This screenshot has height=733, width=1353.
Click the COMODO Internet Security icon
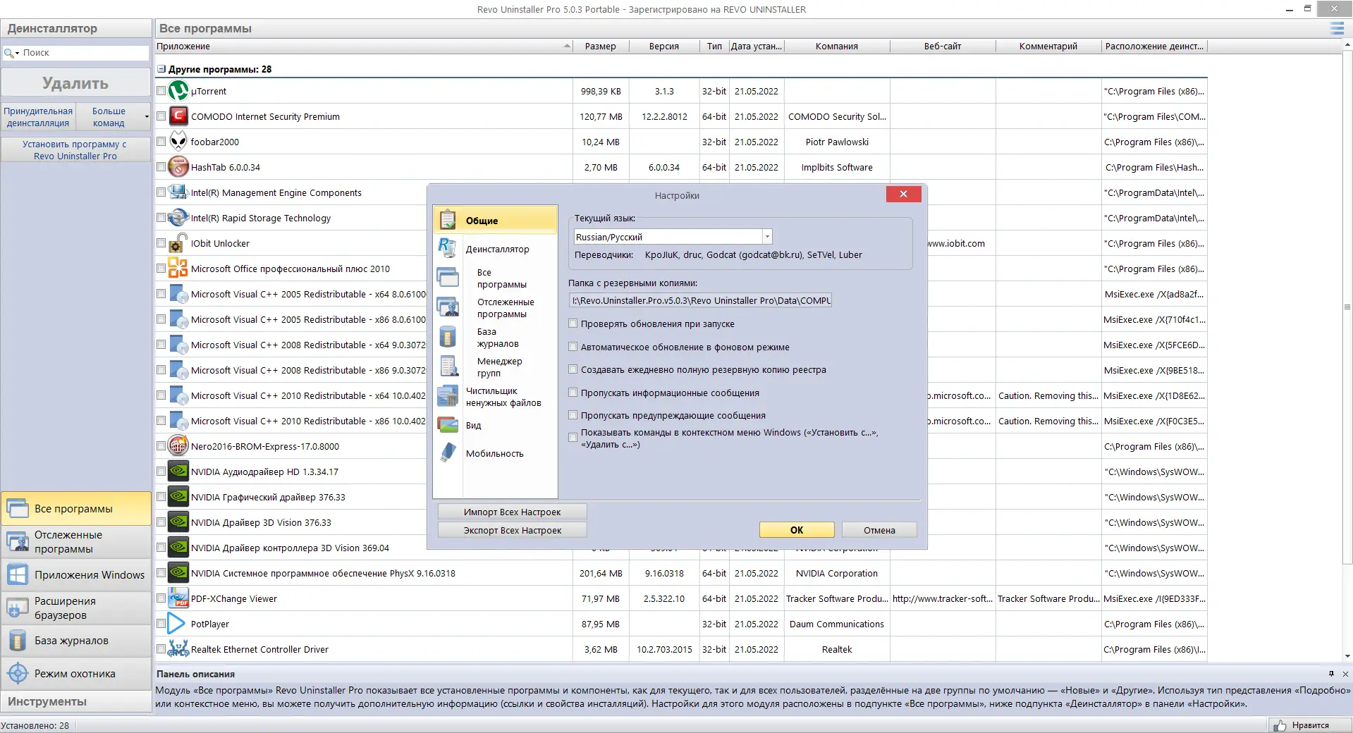(178, 116)
